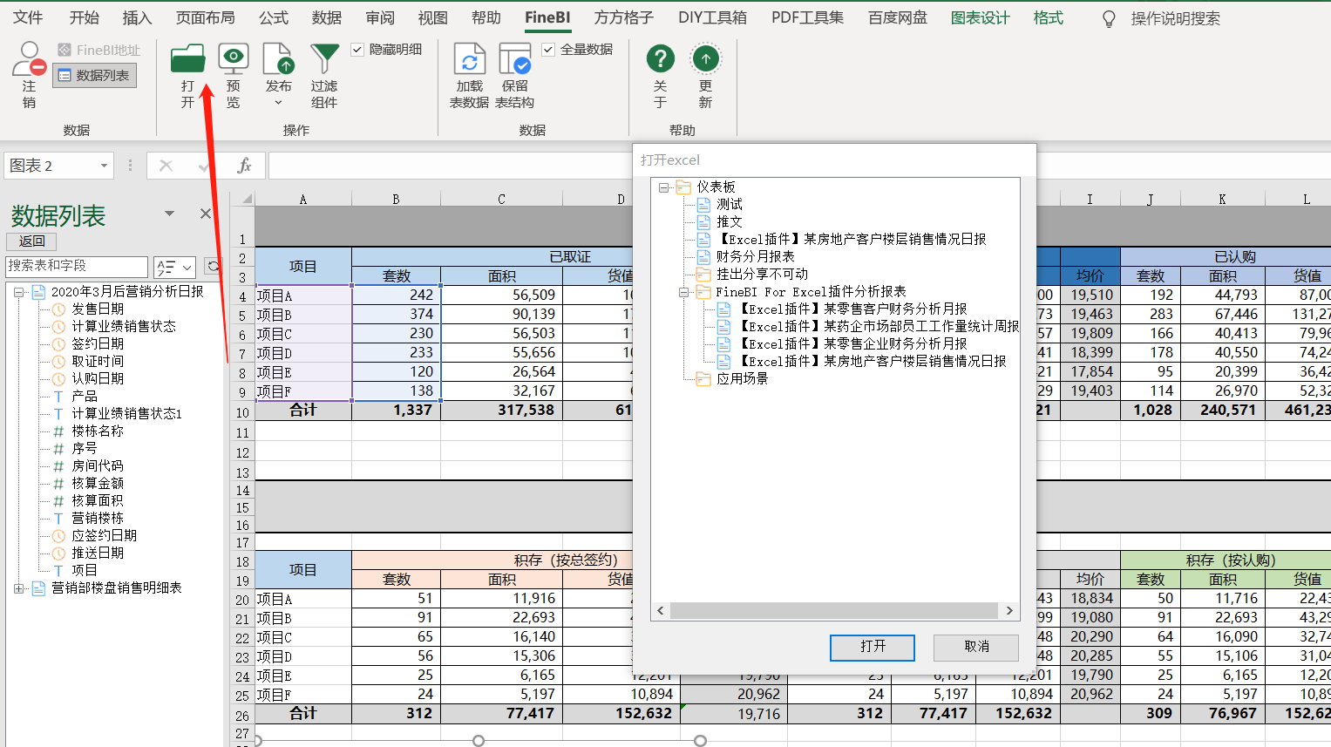The height and width of the screenshot is (747, 1331).
Task: Click the 1,337 total cell
Action: (x=397, y=411)
